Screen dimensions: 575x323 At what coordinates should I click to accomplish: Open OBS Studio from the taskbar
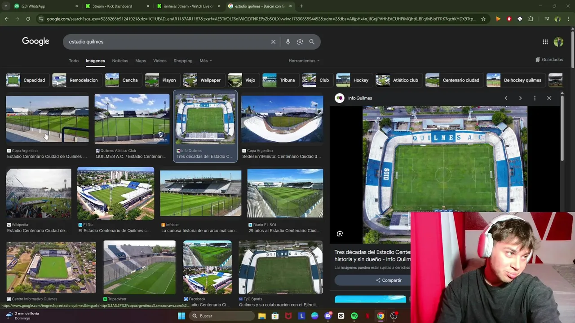coord(394,316)
